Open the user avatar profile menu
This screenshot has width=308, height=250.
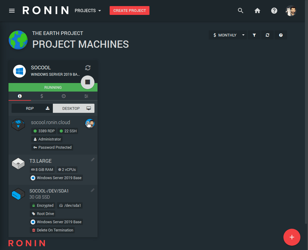291,11
